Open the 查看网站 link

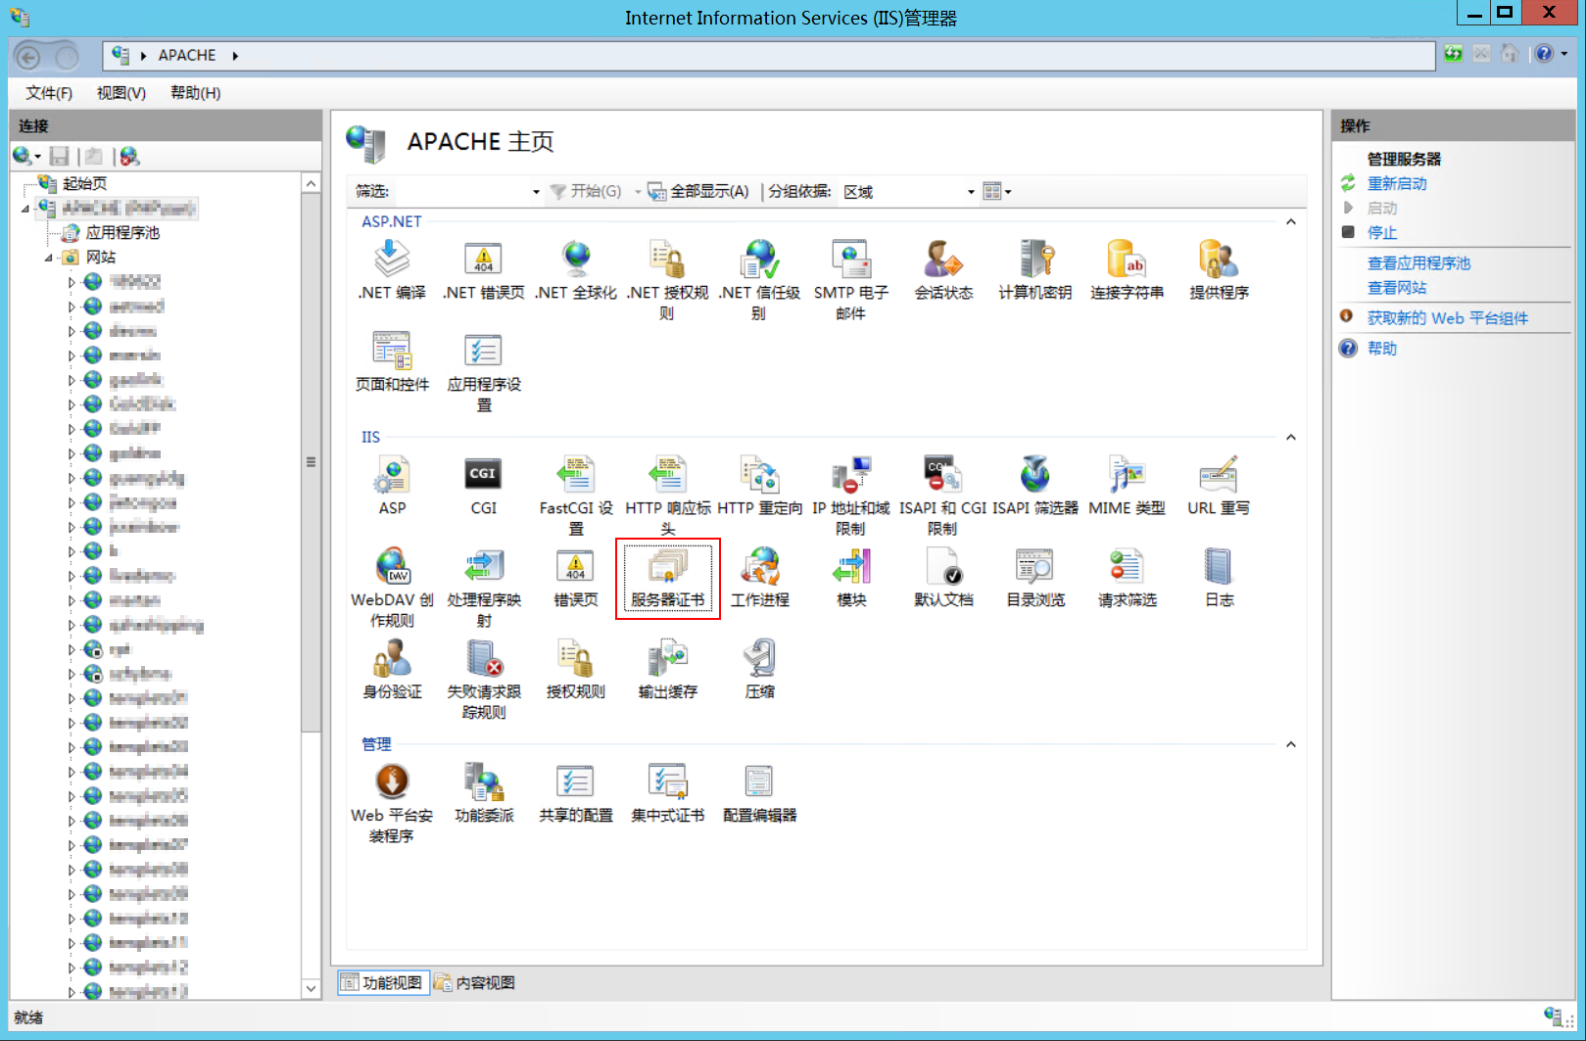point(1397,287)
